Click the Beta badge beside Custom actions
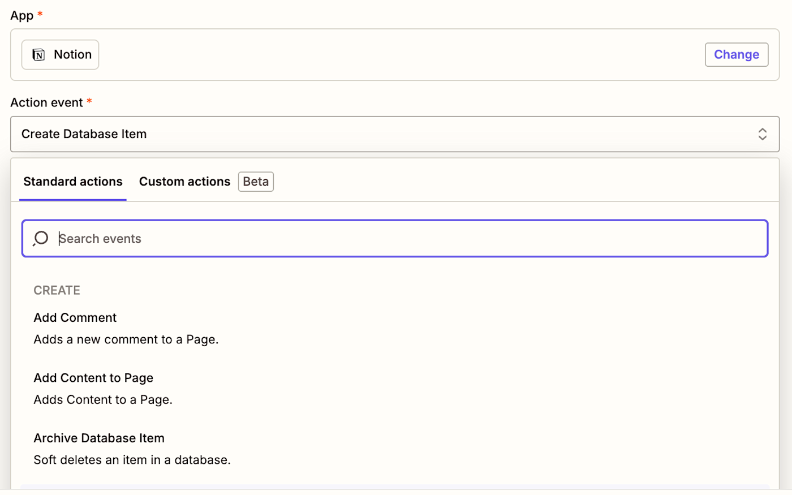This screenshot has width=792, height=495. [x=256, y=182]
